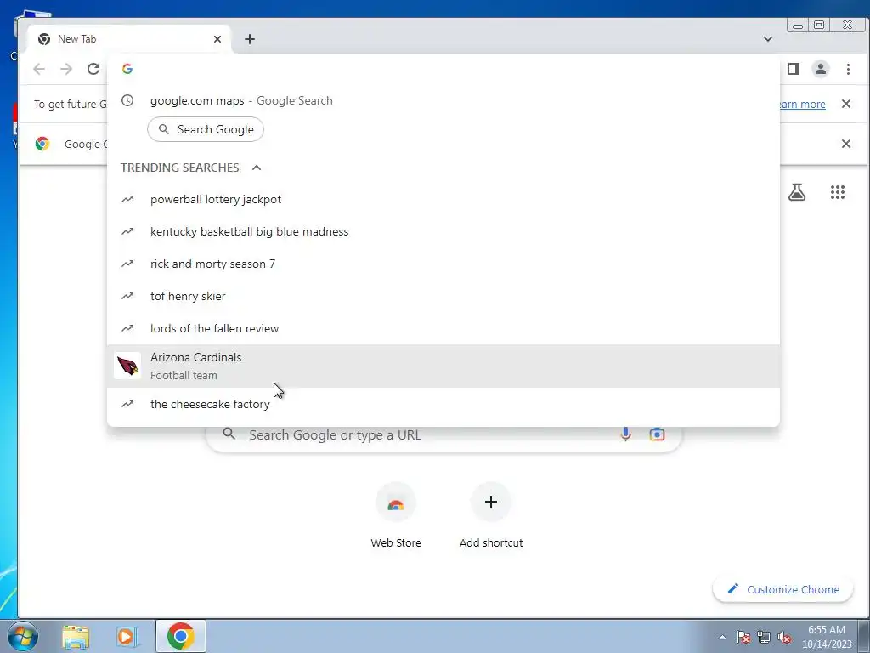870x653 pixels.
Task: Go forward with the forward arrow
Action: tap(66, 69)
